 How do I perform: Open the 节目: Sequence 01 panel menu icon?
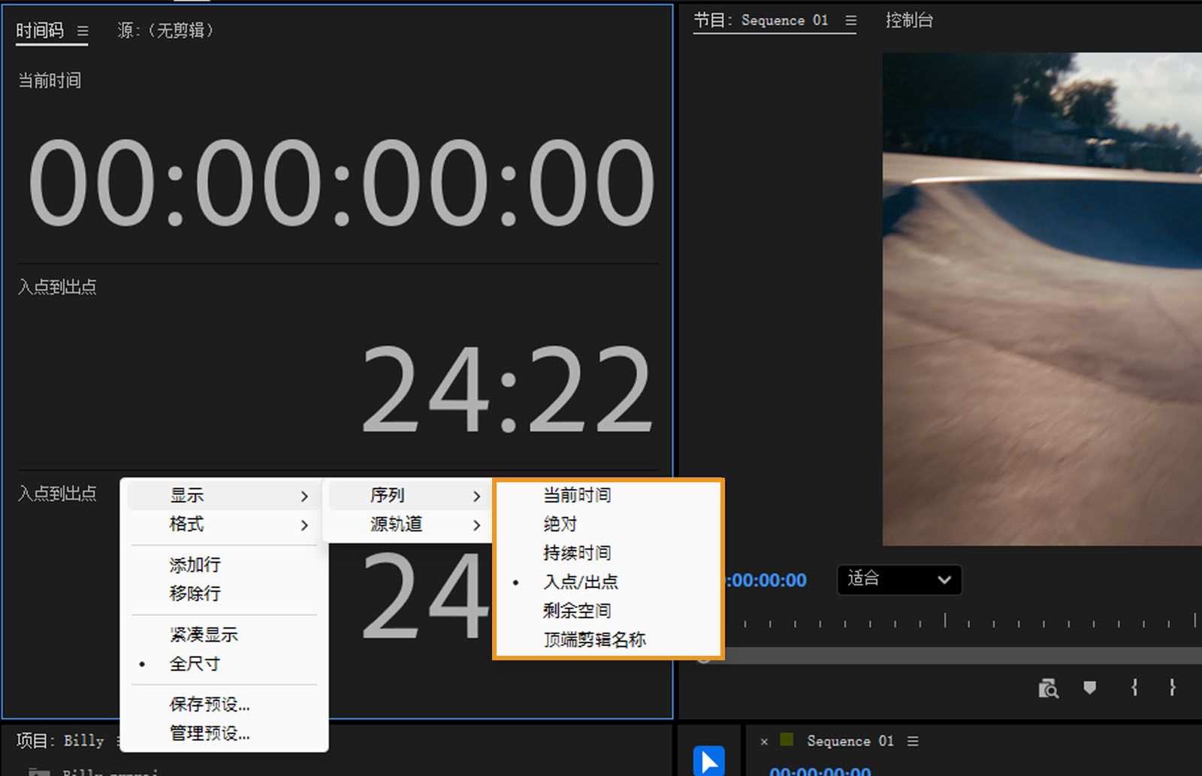tap(851, 20)
